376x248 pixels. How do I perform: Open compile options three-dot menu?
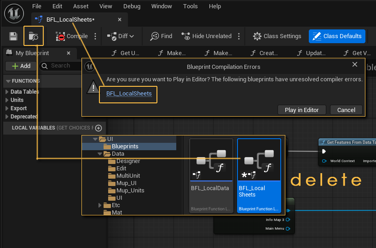[95, 36]
